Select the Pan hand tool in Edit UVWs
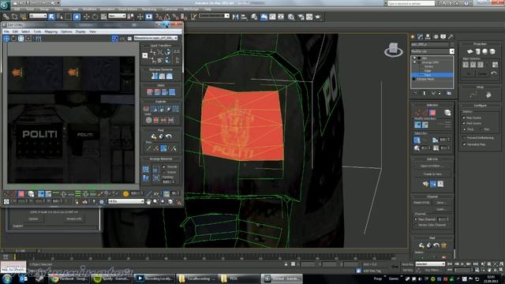505x284 pixels. 148,202
